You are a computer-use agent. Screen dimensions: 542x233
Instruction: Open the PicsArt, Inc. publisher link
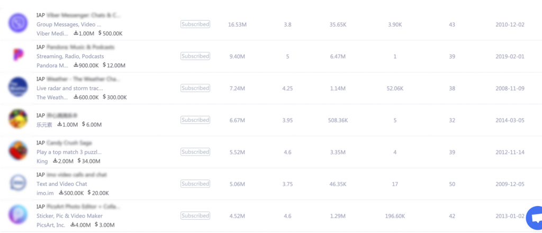tap(51, 225)
